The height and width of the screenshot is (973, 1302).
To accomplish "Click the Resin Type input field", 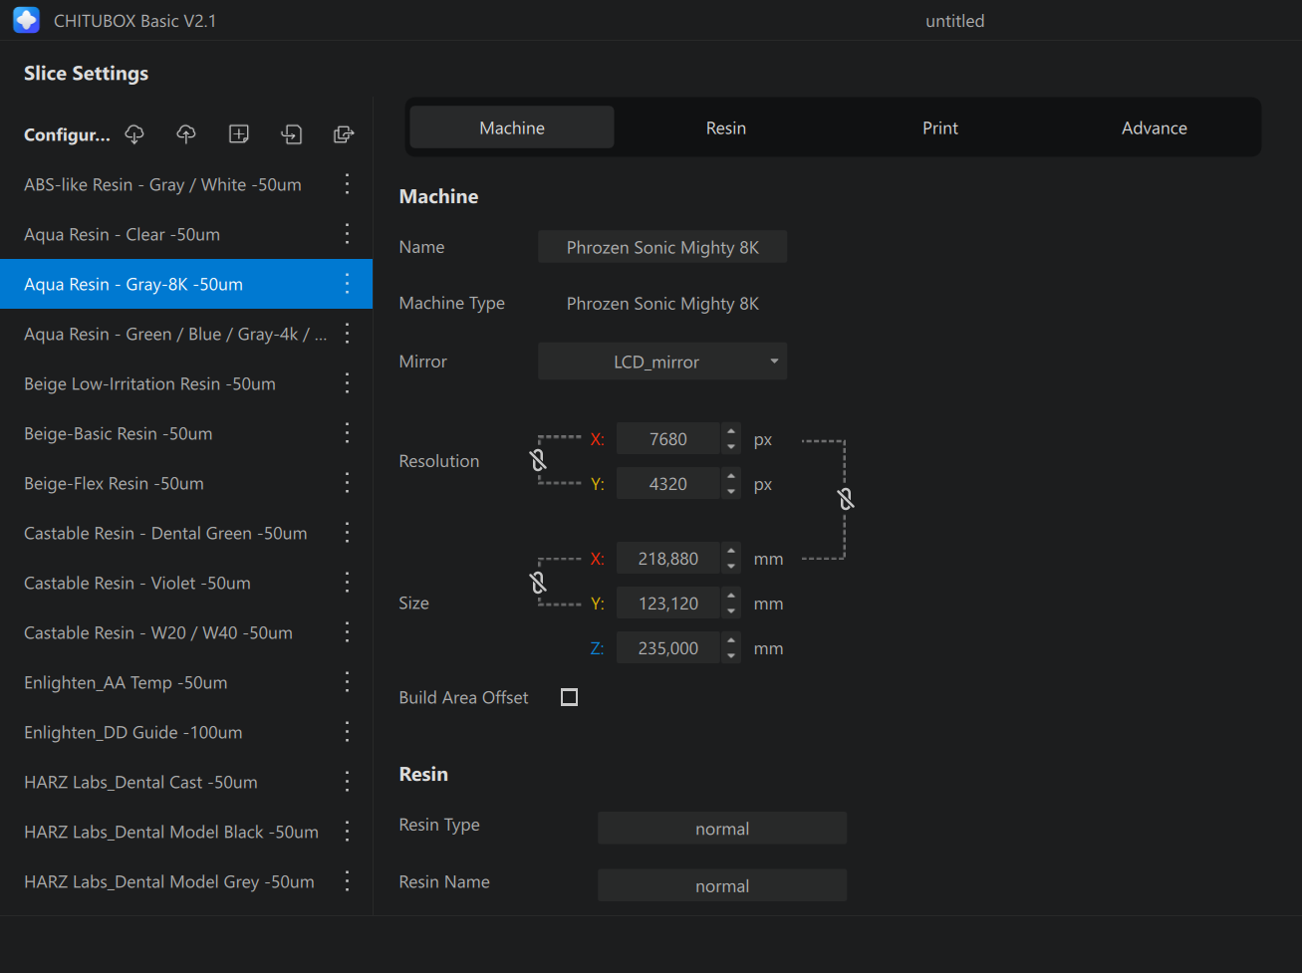I will (722, 829).
